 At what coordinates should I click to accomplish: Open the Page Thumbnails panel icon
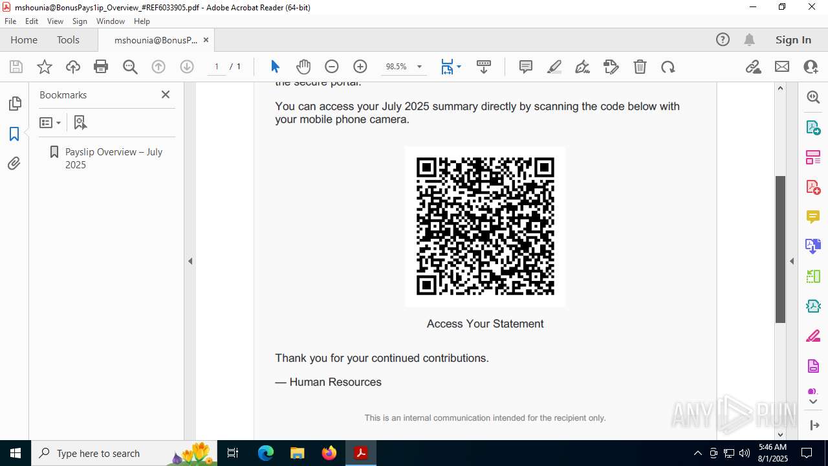(14, 104)
